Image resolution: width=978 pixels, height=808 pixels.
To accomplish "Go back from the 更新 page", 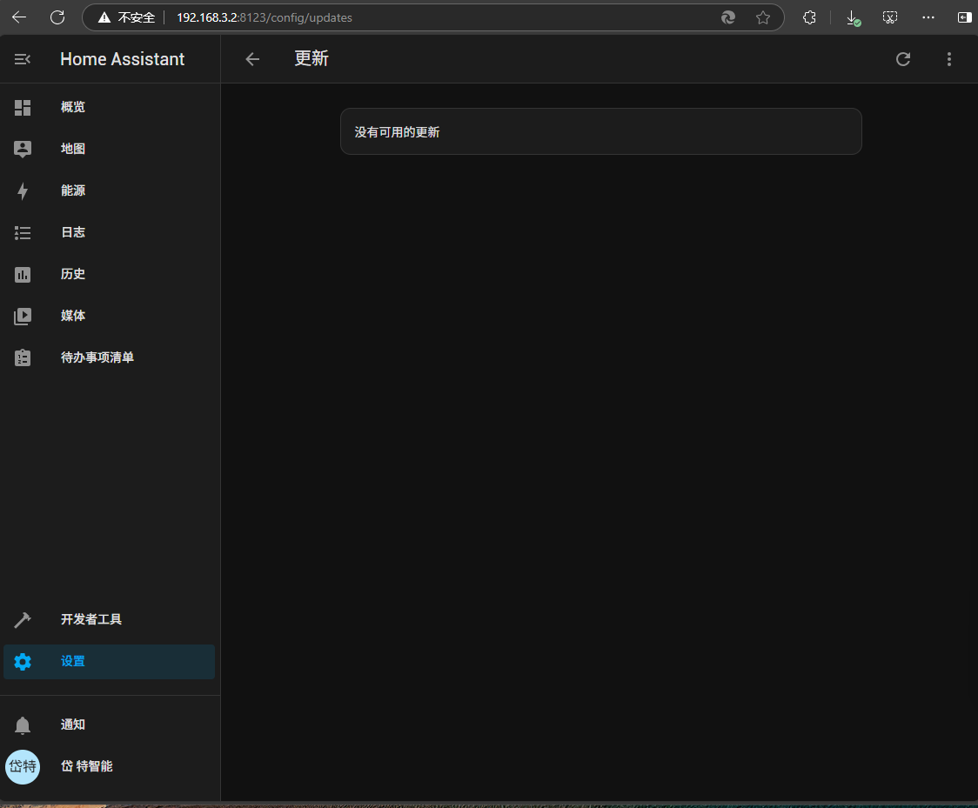I will pyautogui.click(x=252, y=59).
